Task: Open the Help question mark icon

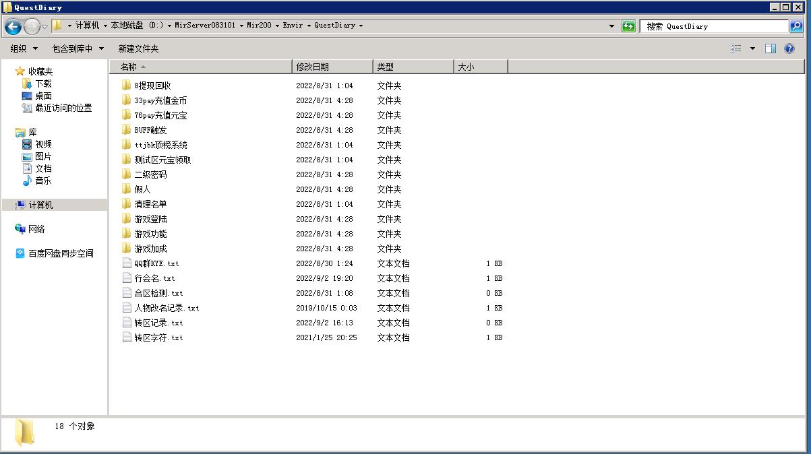Action: click(789, 48)
